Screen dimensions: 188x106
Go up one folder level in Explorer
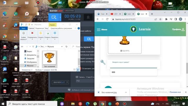pyautogui.click(x=33, y=47)
